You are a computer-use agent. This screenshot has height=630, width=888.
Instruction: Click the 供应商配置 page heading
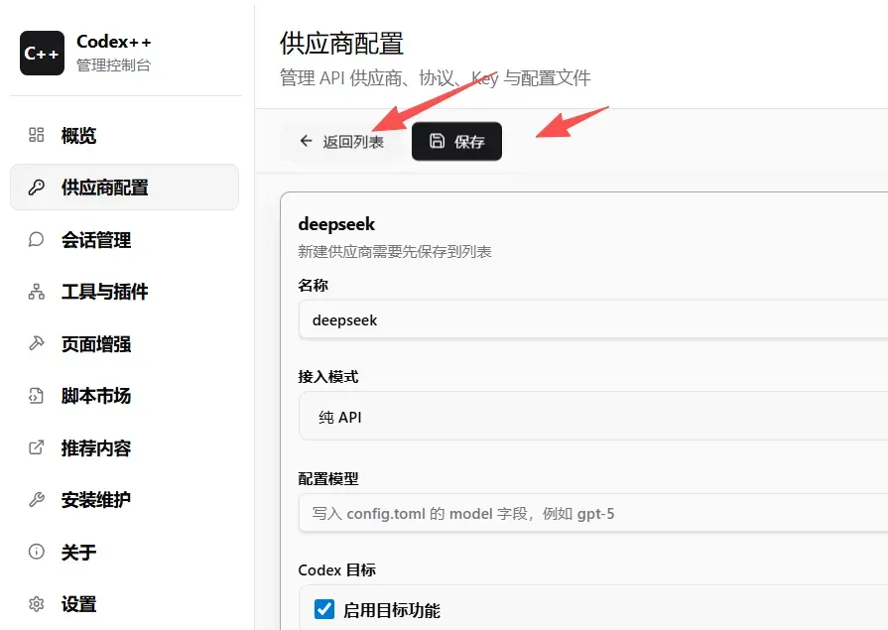[x=341, y=44]
